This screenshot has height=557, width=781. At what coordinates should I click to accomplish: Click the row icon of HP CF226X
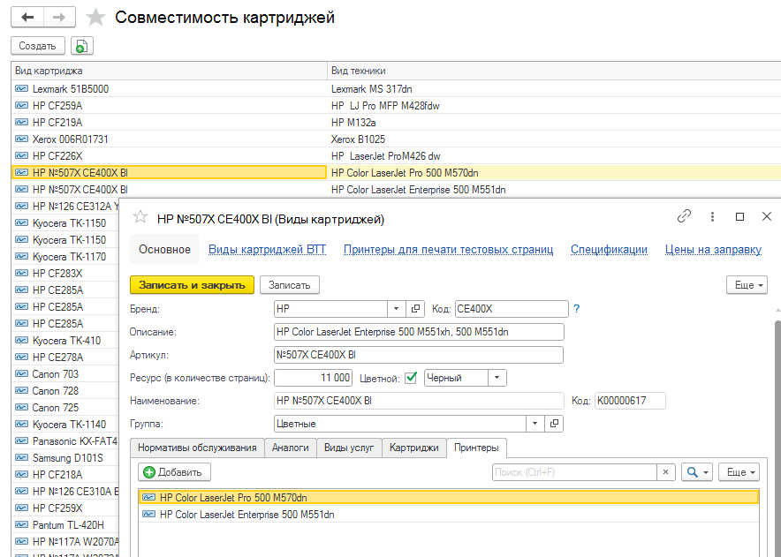(x=21, y=155)
